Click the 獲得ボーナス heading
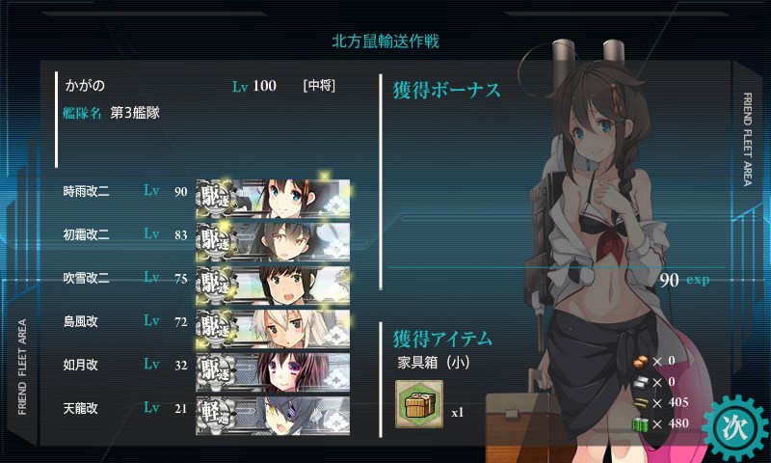This screenshot has height=463, width=771. point(446,91)
